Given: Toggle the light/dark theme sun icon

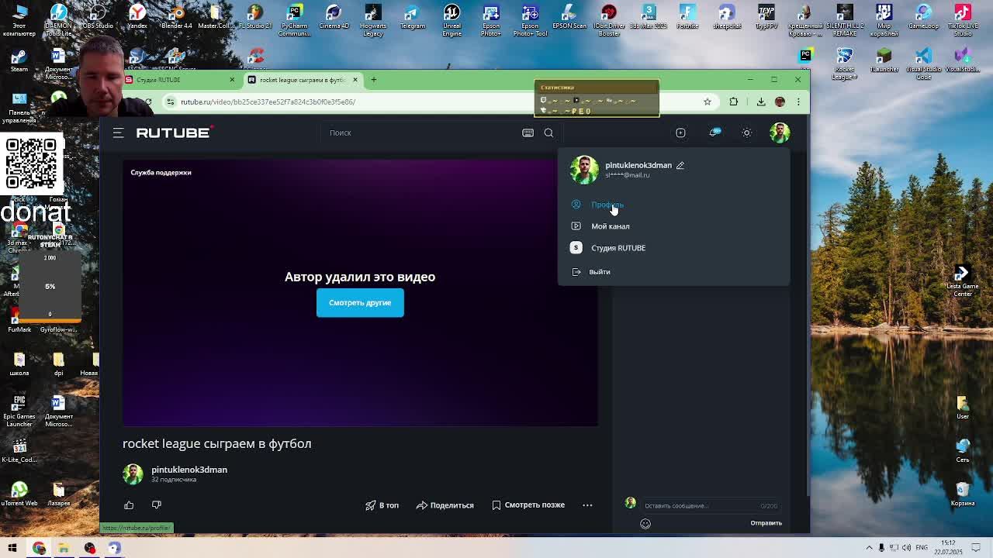Looking at the screenshot, I should (746, 133).
